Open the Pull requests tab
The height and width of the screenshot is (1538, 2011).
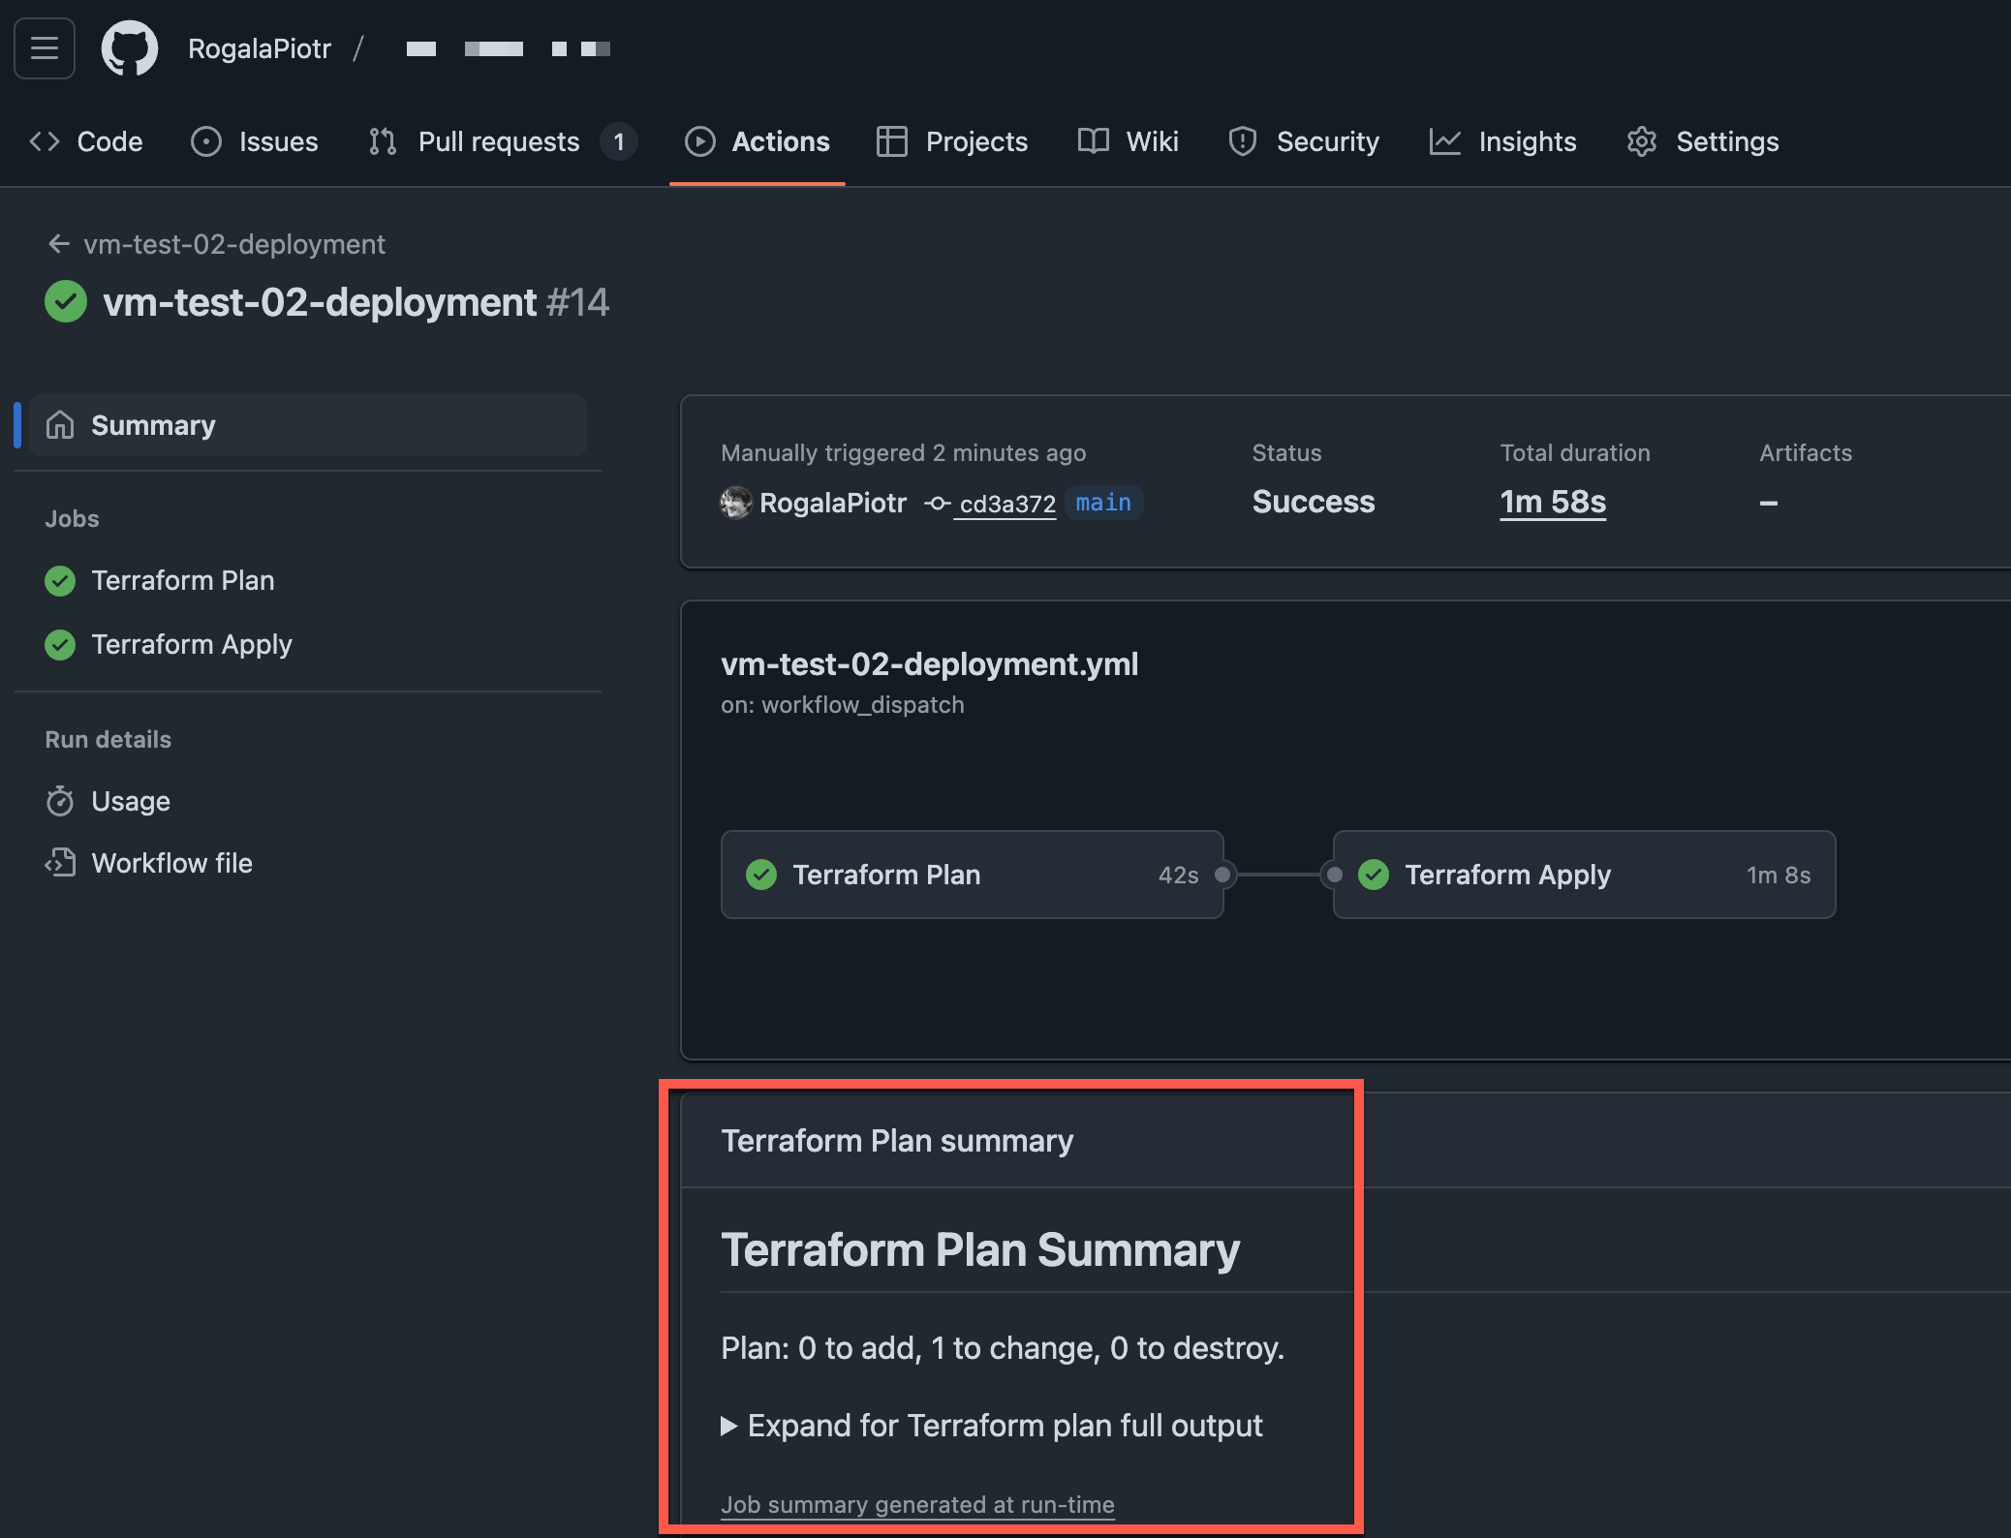coord(503,141)
